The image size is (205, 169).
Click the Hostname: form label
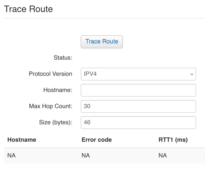(57, 90)
